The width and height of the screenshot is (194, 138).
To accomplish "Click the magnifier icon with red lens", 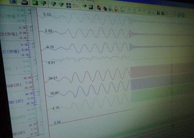I will 116,9.
